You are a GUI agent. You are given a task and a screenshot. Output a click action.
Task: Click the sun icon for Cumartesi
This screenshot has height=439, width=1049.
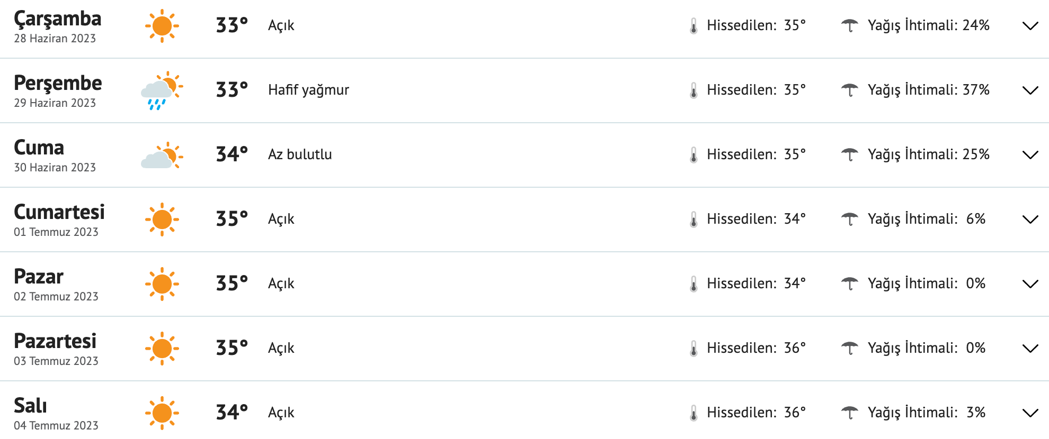[x=162, y=218]
